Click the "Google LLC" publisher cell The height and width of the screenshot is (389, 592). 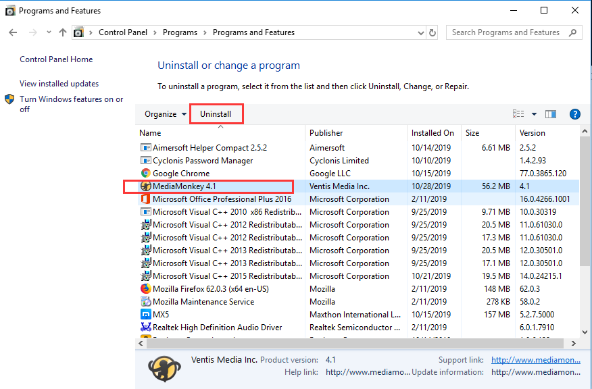coord(330,173)
